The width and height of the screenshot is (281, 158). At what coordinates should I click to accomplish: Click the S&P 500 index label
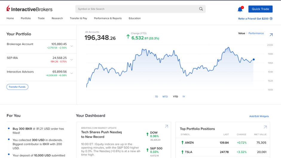point(156,148)
